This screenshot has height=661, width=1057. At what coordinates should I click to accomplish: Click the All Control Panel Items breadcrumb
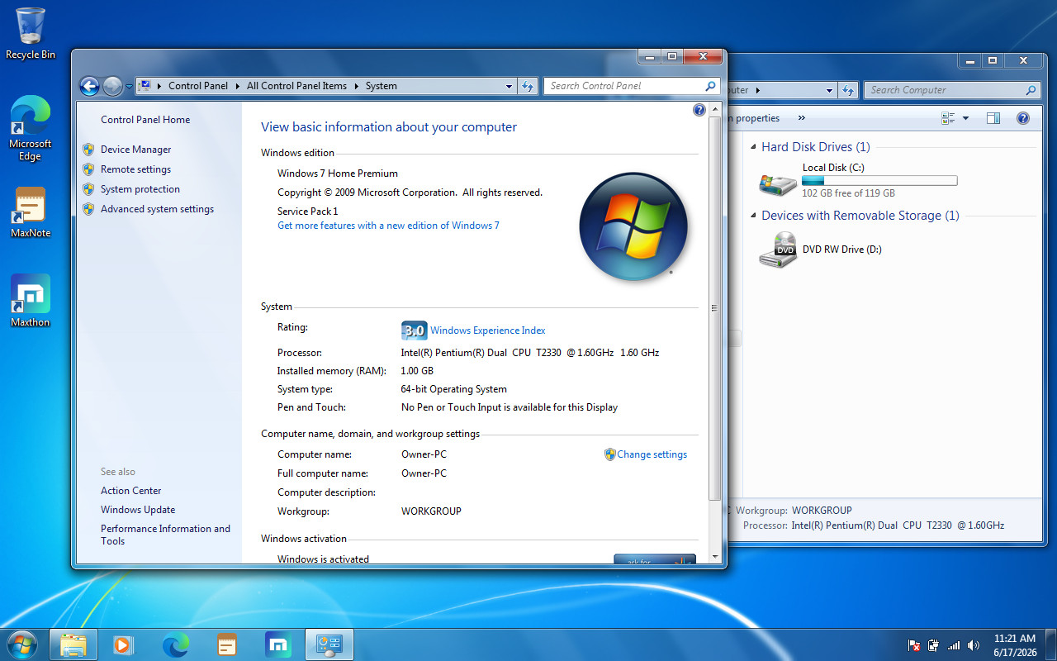pos(296,86)
